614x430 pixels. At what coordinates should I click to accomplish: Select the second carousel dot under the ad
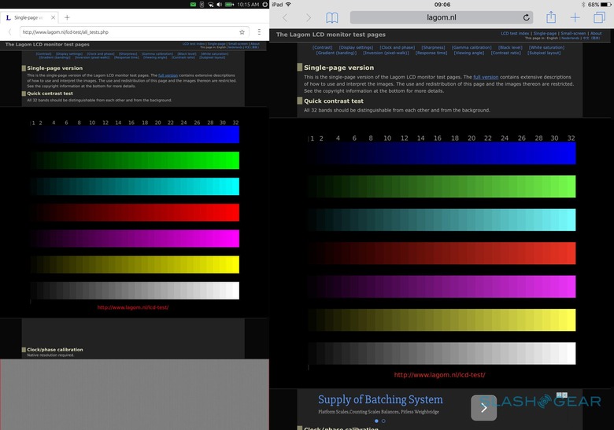click(383, 421)
